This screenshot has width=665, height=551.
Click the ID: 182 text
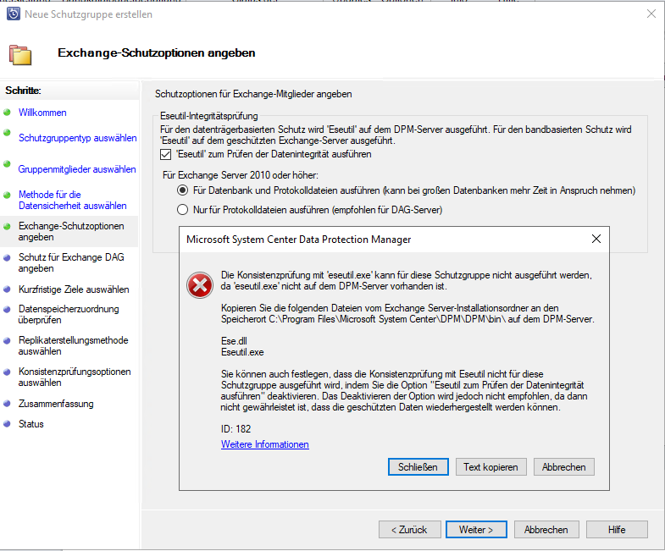236,429
